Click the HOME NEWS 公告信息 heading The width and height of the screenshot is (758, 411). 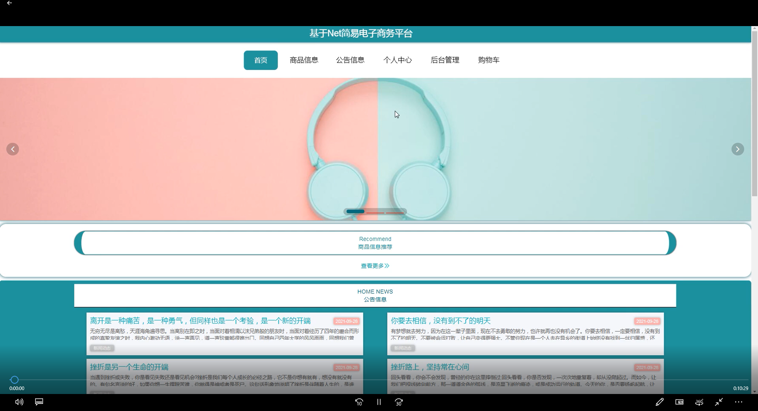pos(375,296)
